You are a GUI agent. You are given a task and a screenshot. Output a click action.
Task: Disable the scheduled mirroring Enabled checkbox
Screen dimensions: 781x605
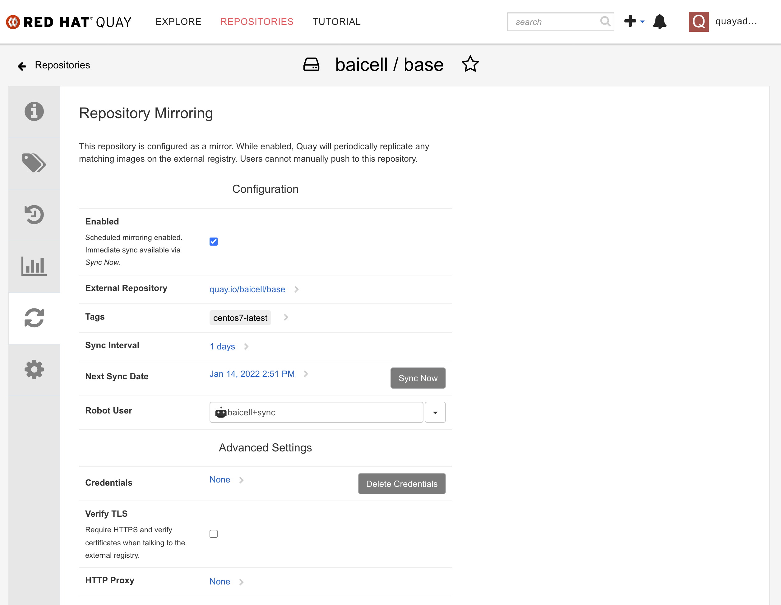[214, 242]
